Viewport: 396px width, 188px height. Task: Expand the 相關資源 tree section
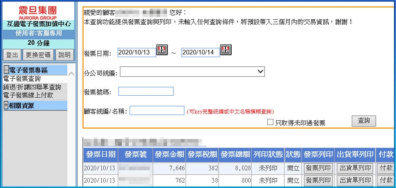pos(6,105)
